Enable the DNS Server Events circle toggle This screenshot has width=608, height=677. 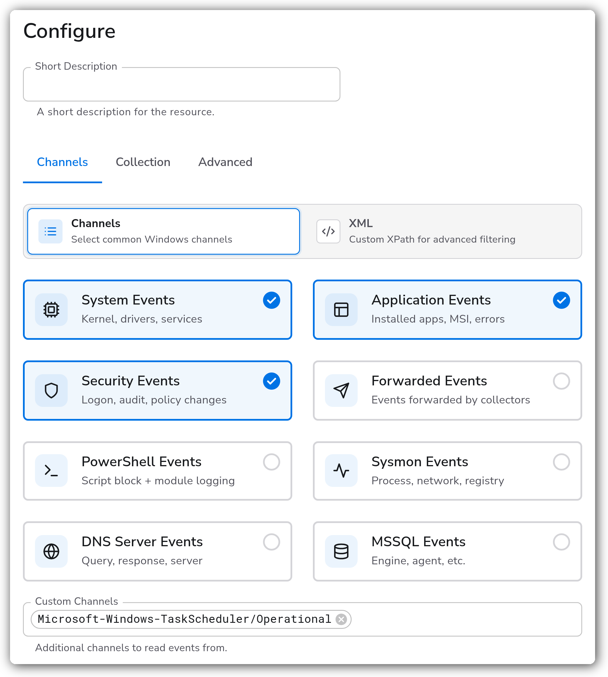pyautogui.click(x=271, y=542)
